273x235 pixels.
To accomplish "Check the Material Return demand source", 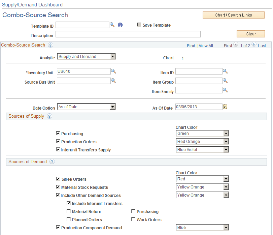I will tap(69, 211).
